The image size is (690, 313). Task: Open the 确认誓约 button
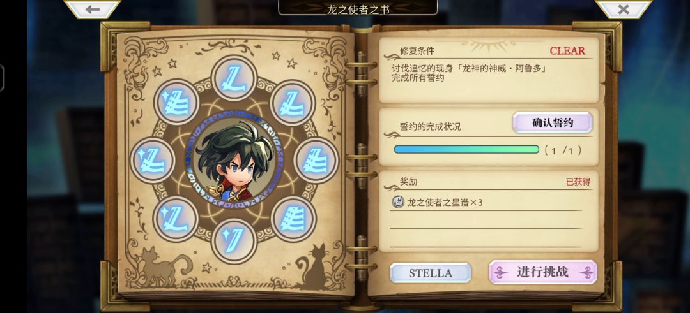click(x=553, y=123)
